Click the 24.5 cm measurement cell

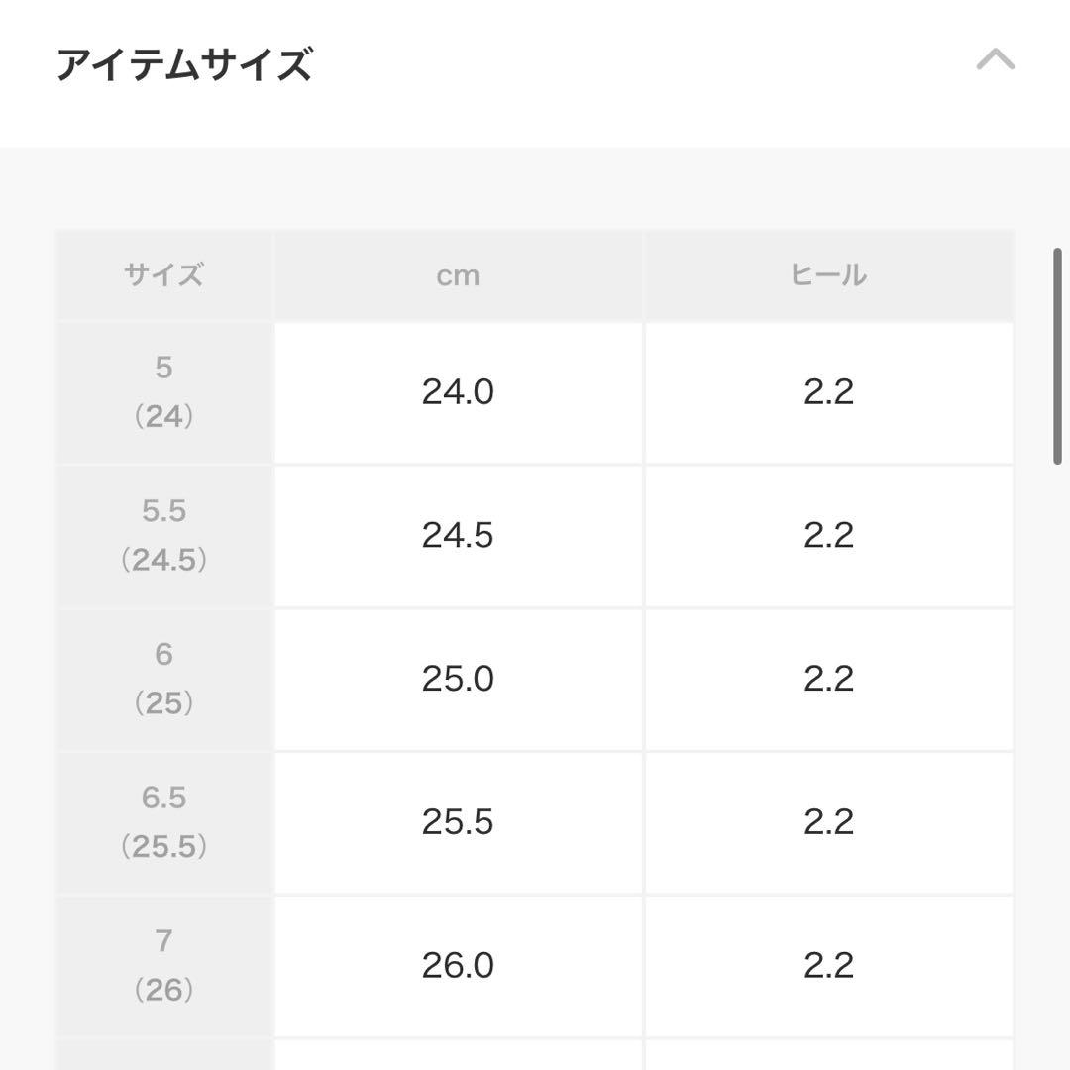(x=459, y=535)
